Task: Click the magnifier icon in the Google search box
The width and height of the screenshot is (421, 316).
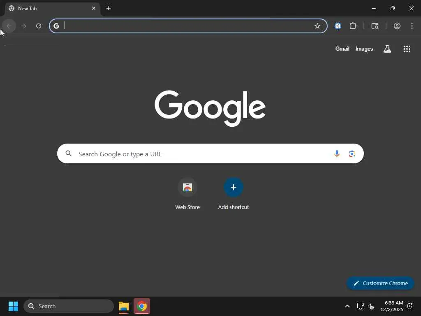Action: point(69,153)
